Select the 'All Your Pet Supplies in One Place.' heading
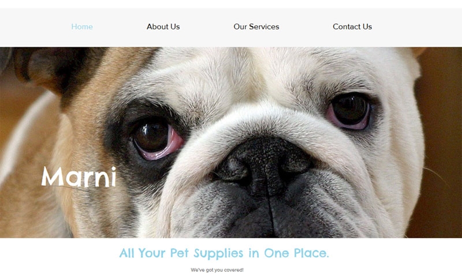Screen dimensions: 462x274 pos(224,253)
